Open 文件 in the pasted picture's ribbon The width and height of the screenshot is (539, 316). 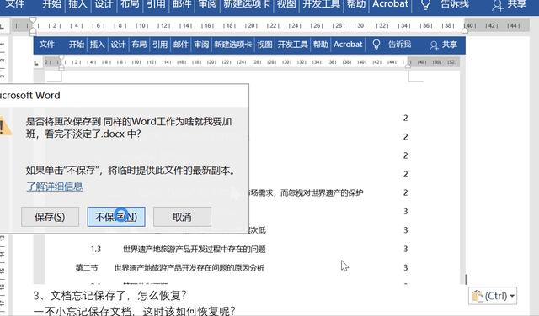(x=47, y=45)
